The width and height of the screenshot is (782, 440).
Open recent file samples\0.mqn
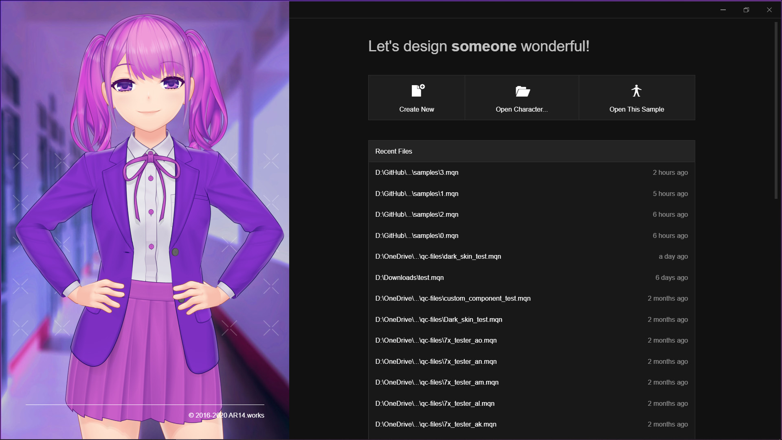[x=417, y=236]
